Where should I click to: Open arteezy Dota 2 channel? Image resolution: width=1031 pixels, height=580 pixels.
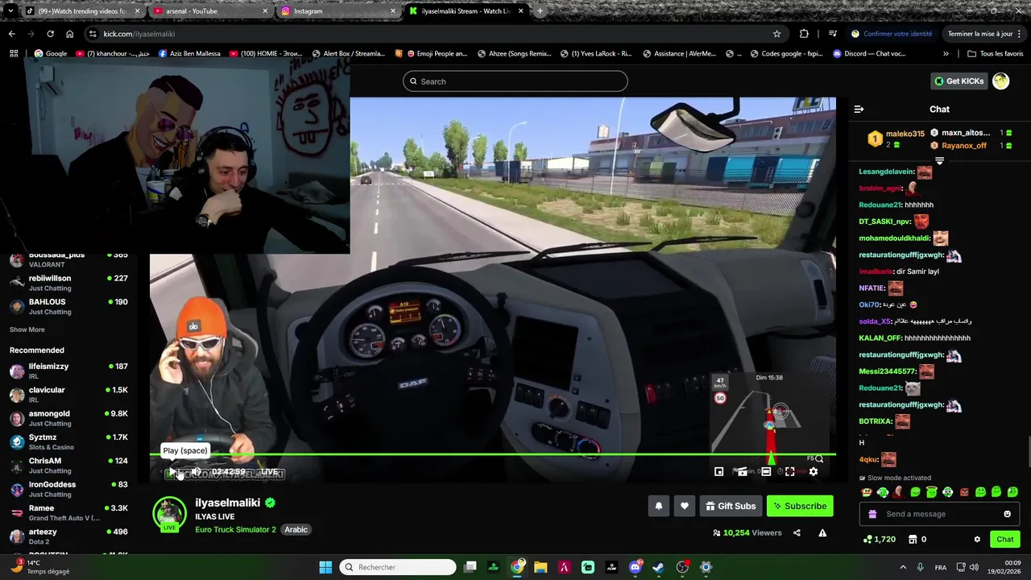68,536
